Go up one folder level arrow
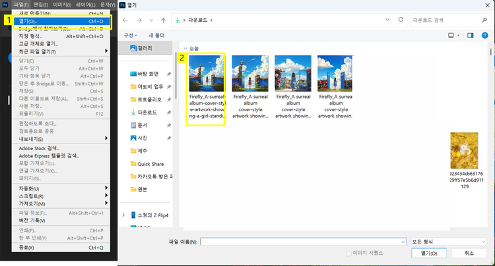The image size is (495, 266). coord(163,20)
